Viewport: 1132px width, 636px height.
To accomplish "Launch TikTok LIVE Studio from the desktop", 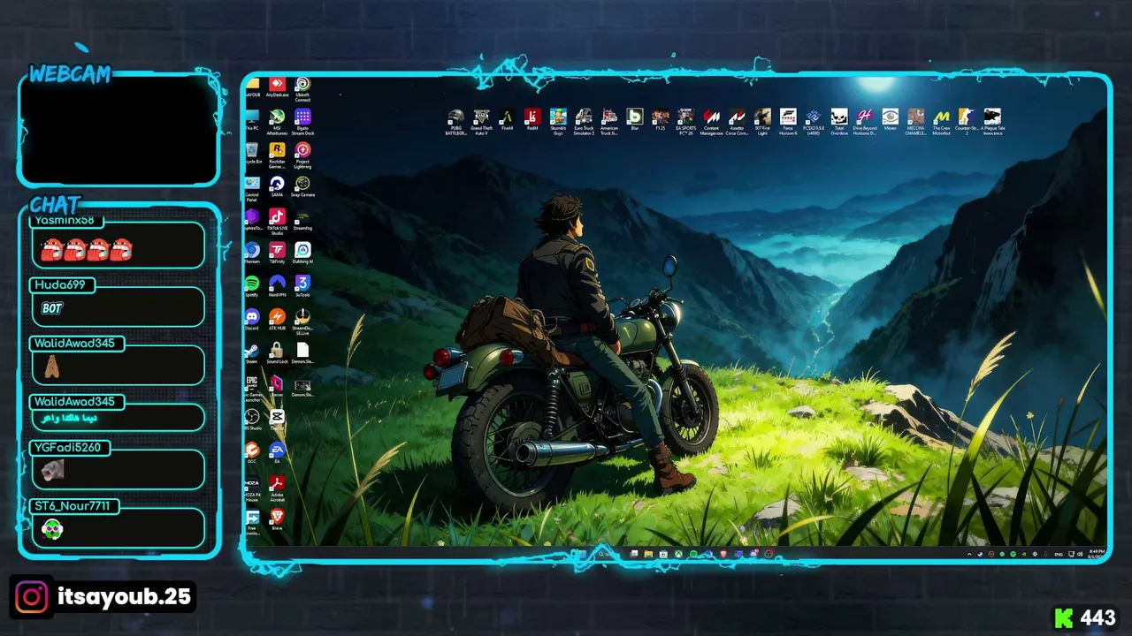I will (277, 222).
